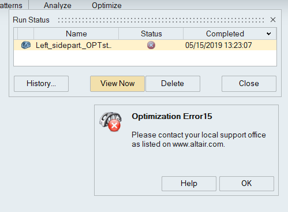Expand the Completed column dropdown arrow
288x212 pixels.
269,34
